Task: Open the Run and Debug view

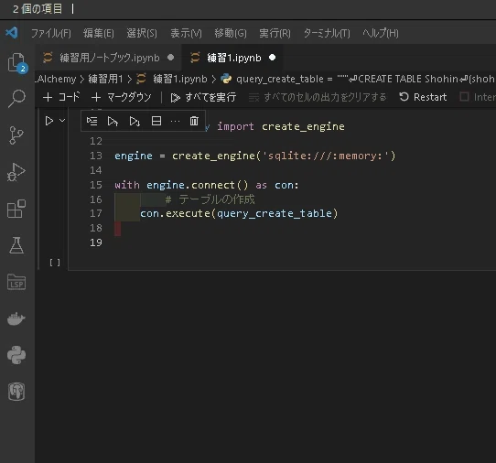Action: click(x=16, y=172)
